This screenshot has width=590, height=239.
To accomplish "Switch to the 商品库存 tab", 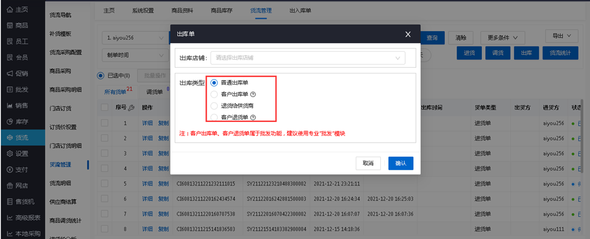I will pos(222,11).
